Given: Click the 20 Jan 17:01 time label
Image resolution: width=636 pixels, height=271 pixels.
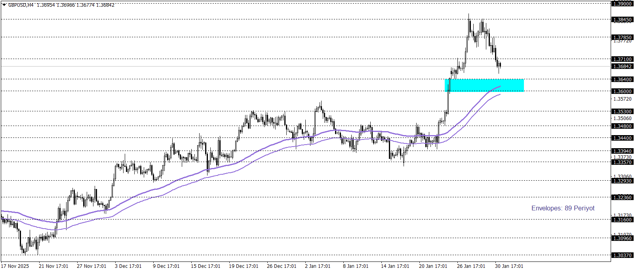Looking at the screenshot, I should tap(433, 266).
